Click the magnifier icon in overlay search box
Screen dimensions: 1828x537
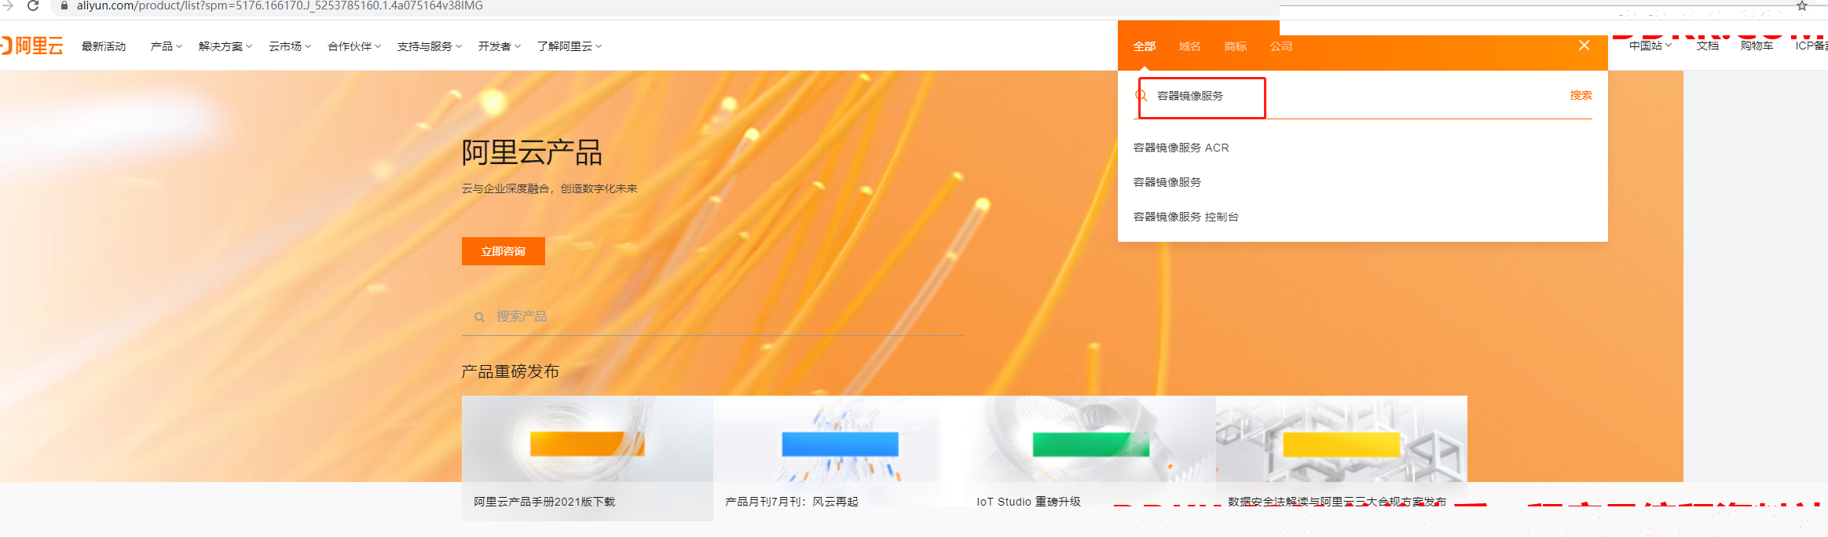click(x=1141, y=95)
